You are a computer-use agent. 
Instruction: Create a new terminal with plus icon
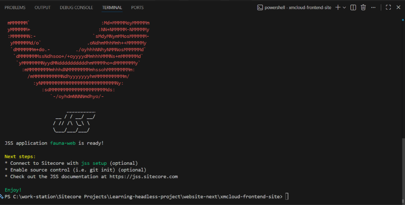[338, 7]
